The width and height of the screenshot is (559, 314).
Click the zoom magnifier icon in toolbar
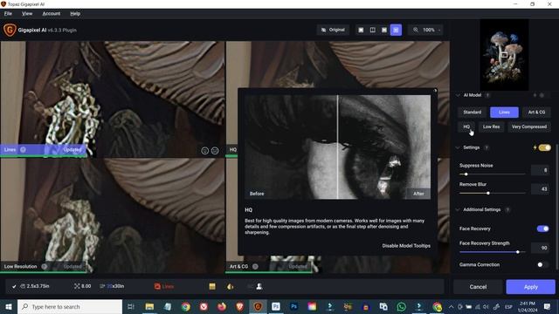(416, 30)
